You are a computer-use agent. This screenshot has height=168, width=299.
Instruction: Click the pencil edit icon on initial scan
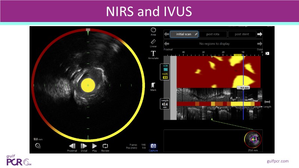click(x=196, y=34)
